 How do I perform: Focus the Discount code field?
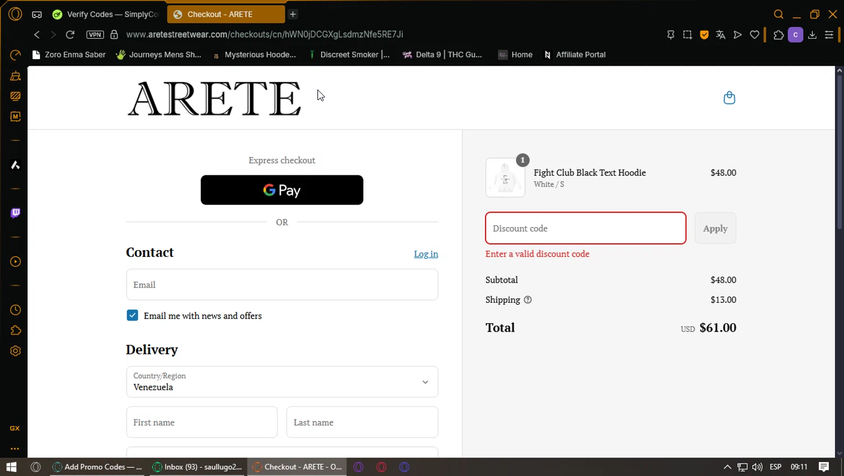(x=586, y=228)
